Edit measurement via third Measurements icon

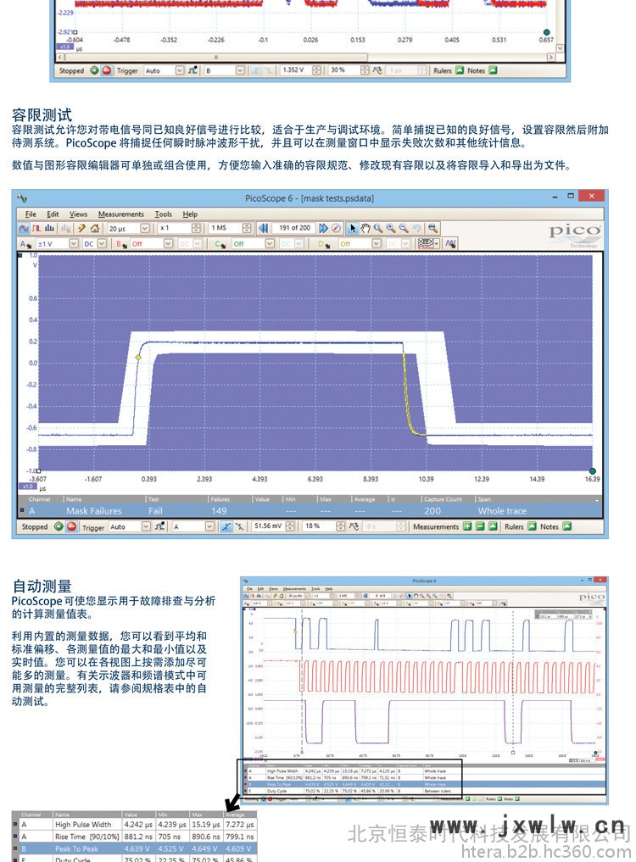click(493, 526)
